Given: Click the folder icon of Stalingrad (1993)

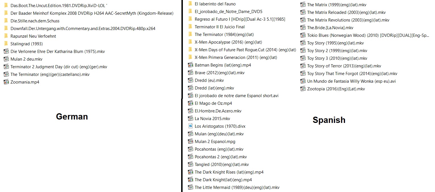Looking at the screenshot, I should [6, 44].
